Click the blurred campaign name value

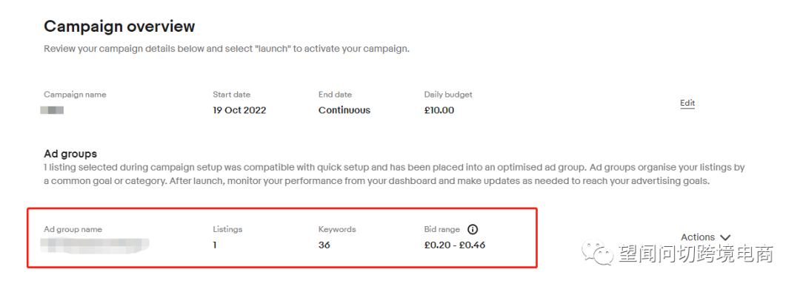pyautogui.click(x=52, y=110)
